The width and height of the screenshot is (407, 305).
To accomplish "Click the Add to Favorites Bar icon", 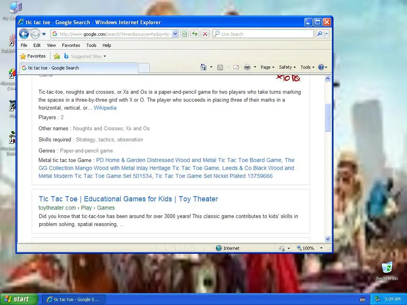I will point(57,56).
